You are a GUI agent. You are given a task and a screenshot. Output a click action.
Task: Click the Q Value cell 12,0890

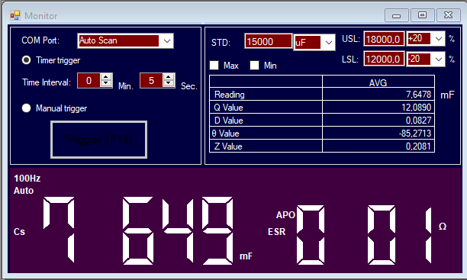[x=378, y=108]
